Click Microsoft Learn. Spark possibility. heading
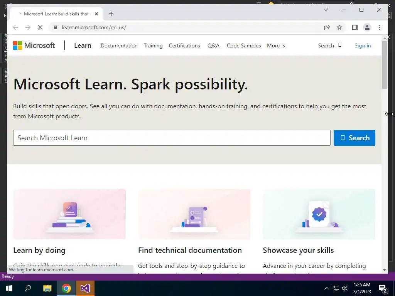This screenshot has height=296, width=395. (x=130, y=84)
